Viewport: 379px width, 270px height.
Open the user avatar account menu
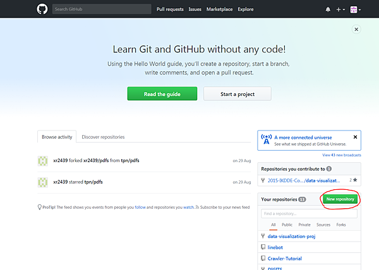pos(355,9)
